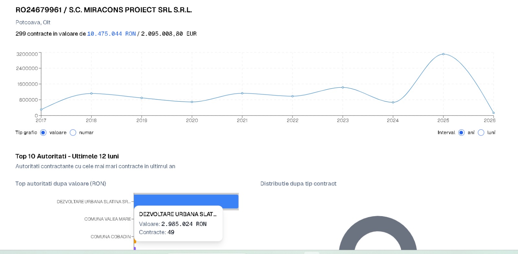This screenshot has width=518, height=254.
Task: Click the 2025 peak data point
Action: [x=443, y=54]
